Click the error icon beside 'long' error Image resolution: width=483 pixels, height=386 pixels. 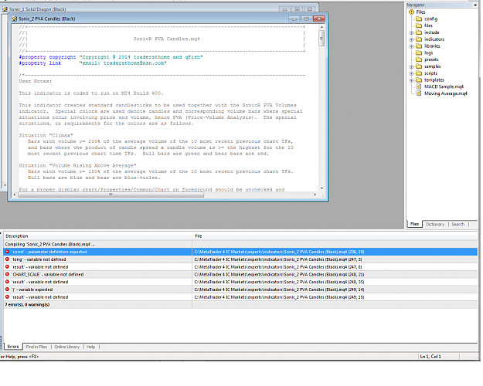7,259
